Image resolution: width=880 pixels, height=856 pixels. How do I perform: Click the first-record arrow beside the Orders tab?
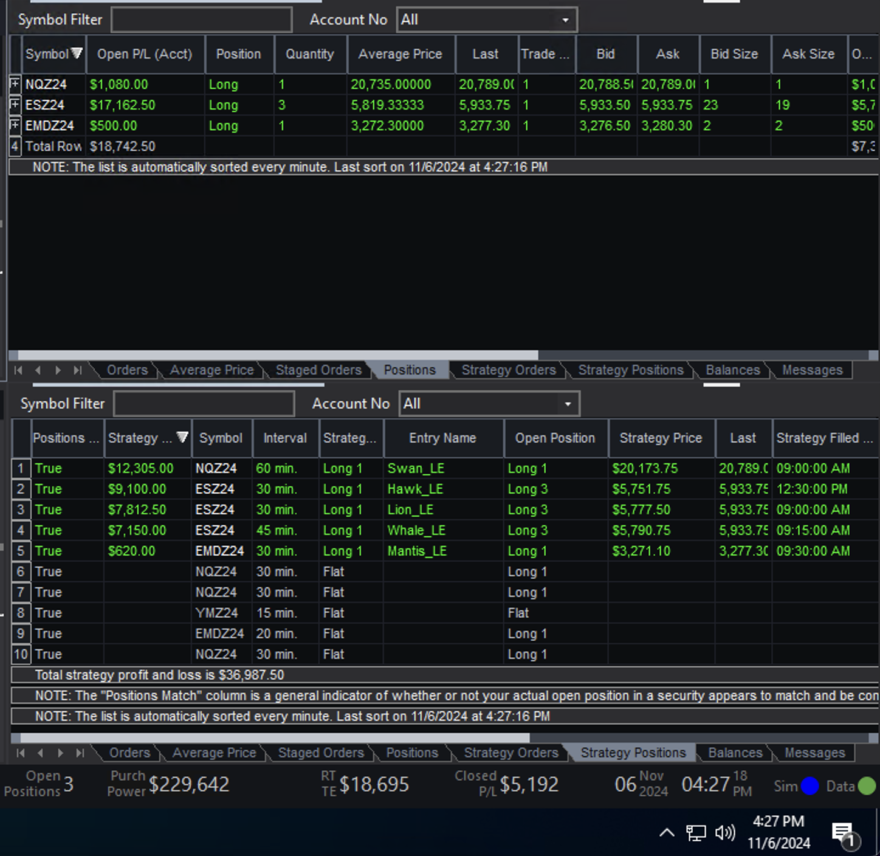click(x=18, y=370)
